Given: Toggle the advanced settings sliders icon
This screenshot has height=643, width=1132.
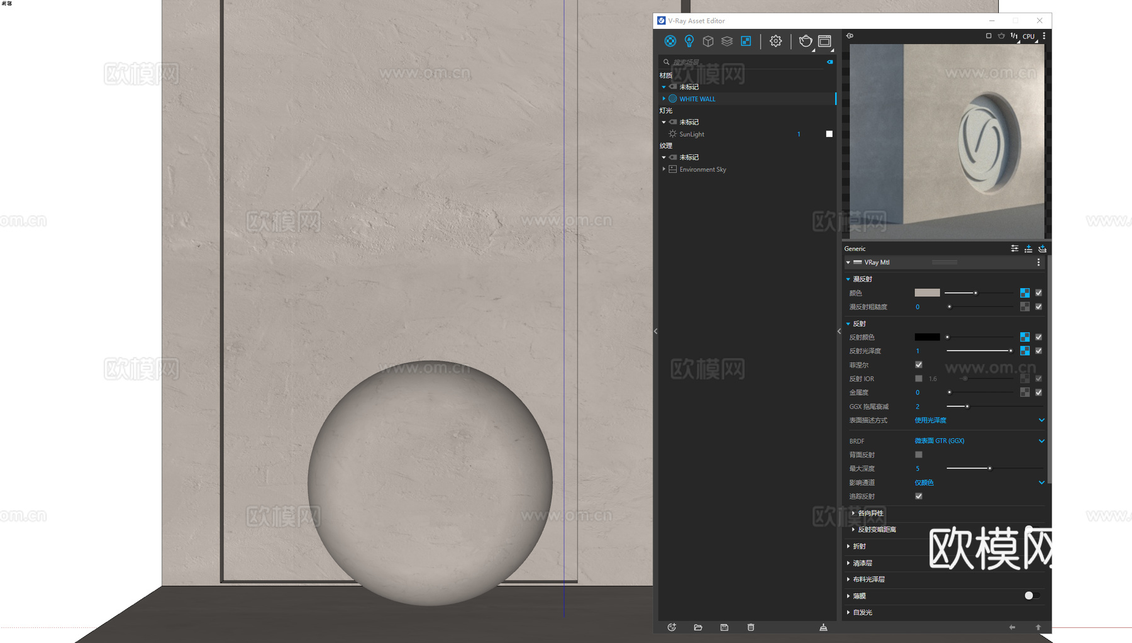Looking at the screenshot, I should tap(1014, 249).
